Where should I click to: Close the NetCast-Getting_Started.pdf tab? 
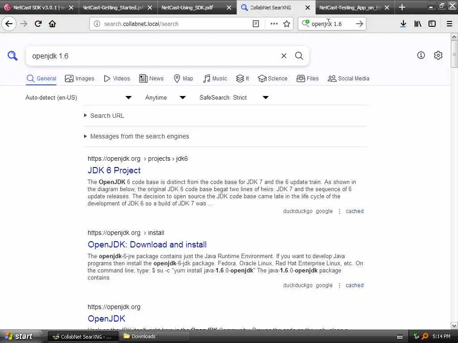150,8
